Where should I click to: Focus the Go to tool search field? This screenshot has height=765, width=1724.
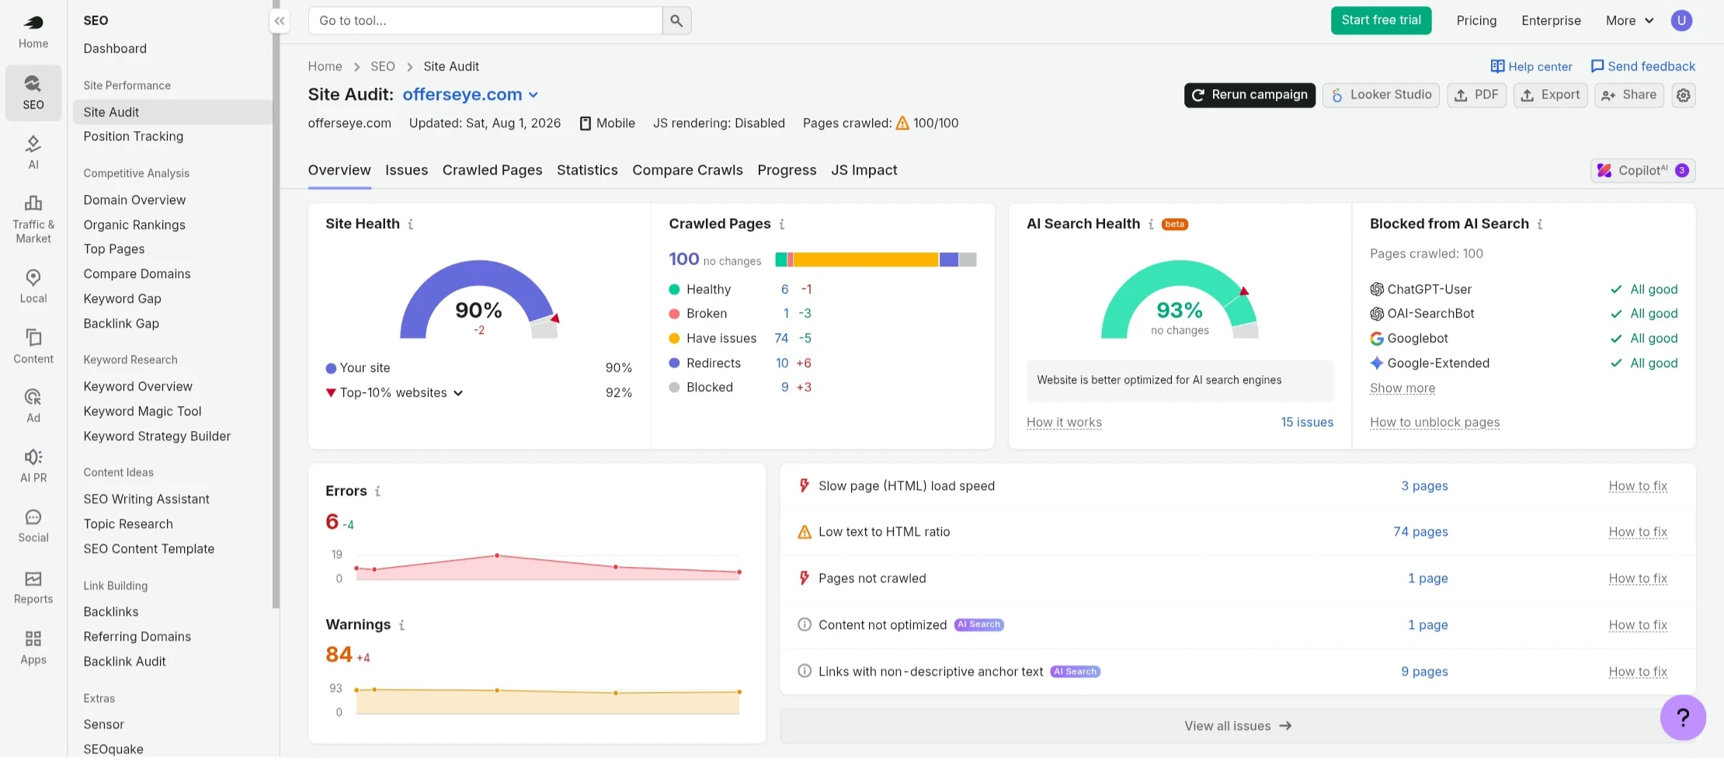(x=485, y=21)
